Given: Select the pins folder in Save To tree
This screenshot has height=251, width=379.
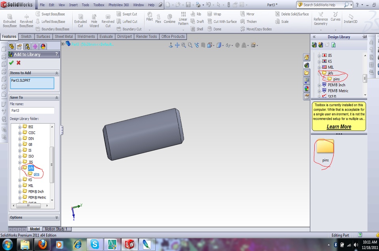Looking at the screenshot, I should pyautogui.click(x=36, y=174).
